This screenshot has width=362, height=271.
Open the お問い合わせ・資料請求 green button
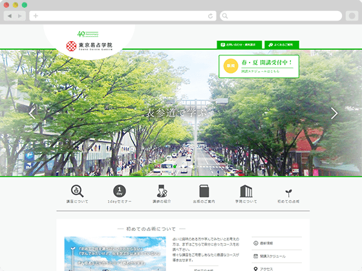tap(239, 45)
